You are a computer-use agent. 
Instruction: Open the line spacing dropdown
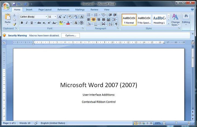tap(115, 20)
